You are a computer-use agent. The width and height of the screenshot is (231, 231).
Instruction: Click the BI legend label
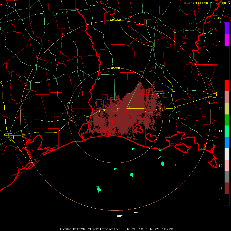click(220, 188)
